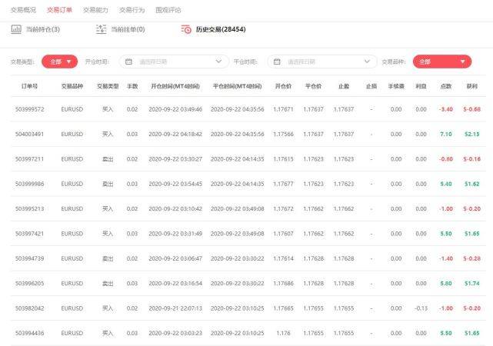Screen dimensions: 493x346
Task: Switch to the 交易能力 tab
Action: tap(95, 10)
